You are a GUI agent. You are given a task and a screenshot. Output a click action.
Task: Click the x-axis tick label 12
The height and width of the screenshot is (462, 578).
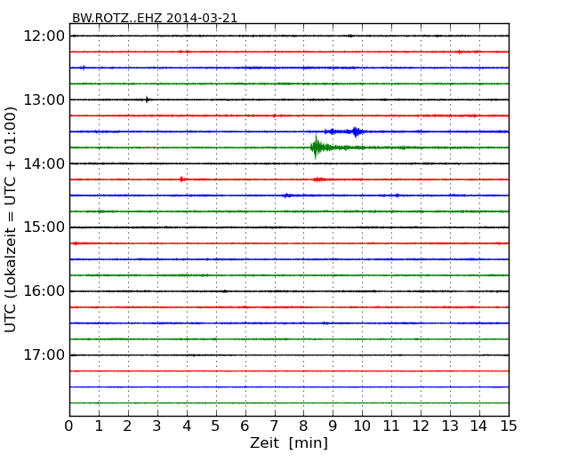coord(421,426)
